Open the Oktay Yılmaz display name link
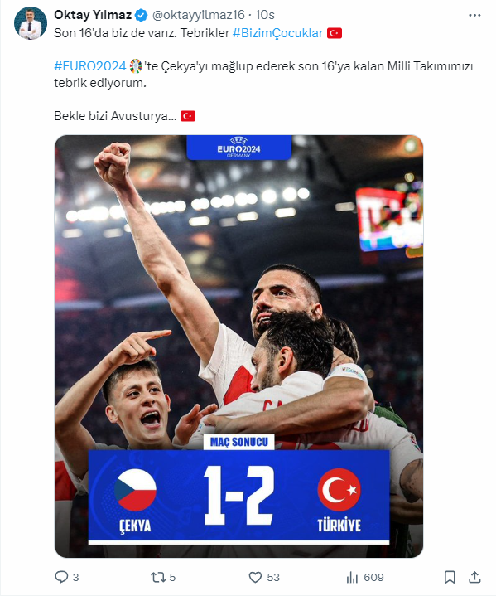This screenshot has width=496, height=596. pos(93,15)
